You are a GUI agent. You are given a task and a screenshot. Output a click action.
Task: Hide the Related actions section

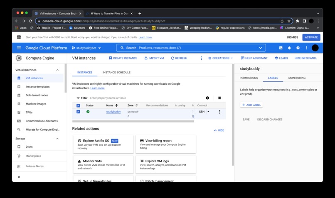(x=219, y=130)
